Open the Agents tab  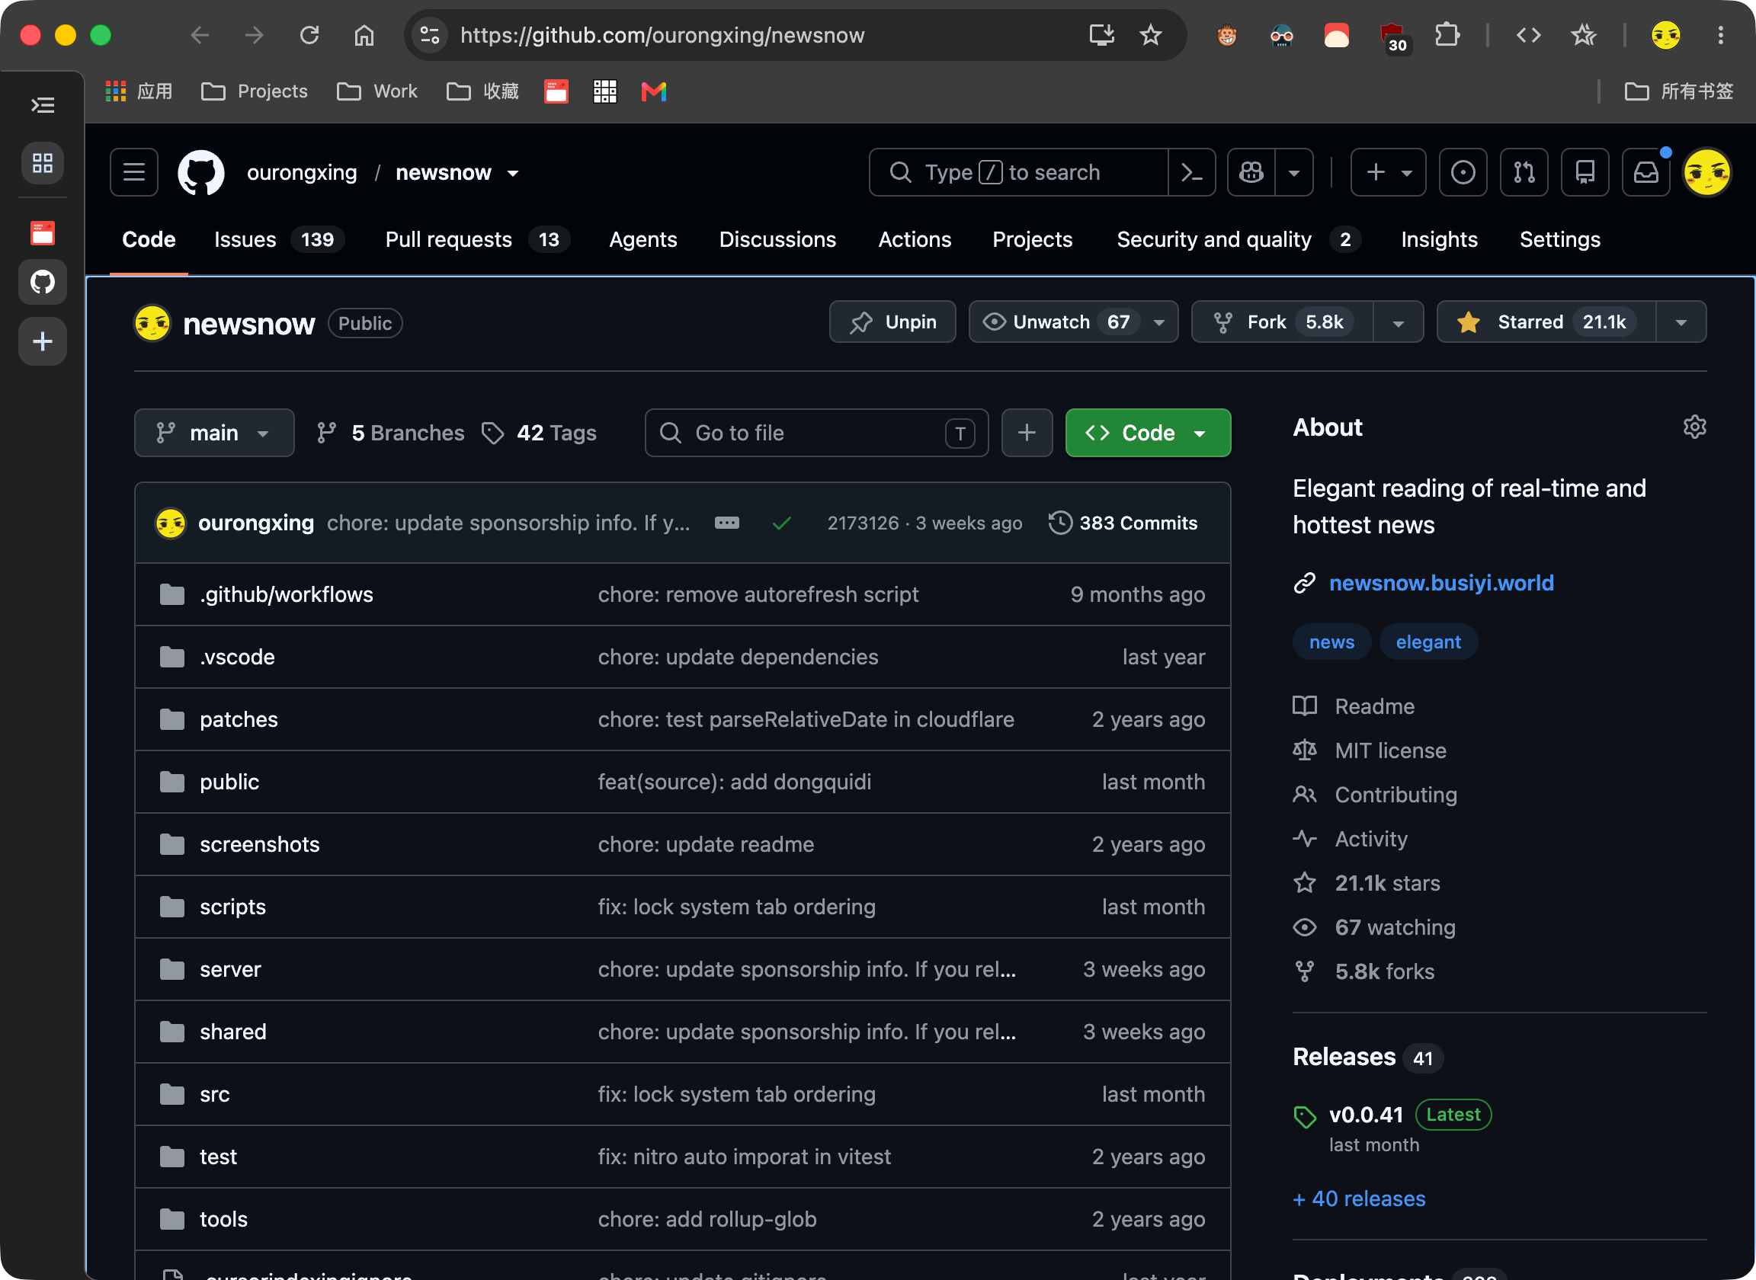(643, 239)
